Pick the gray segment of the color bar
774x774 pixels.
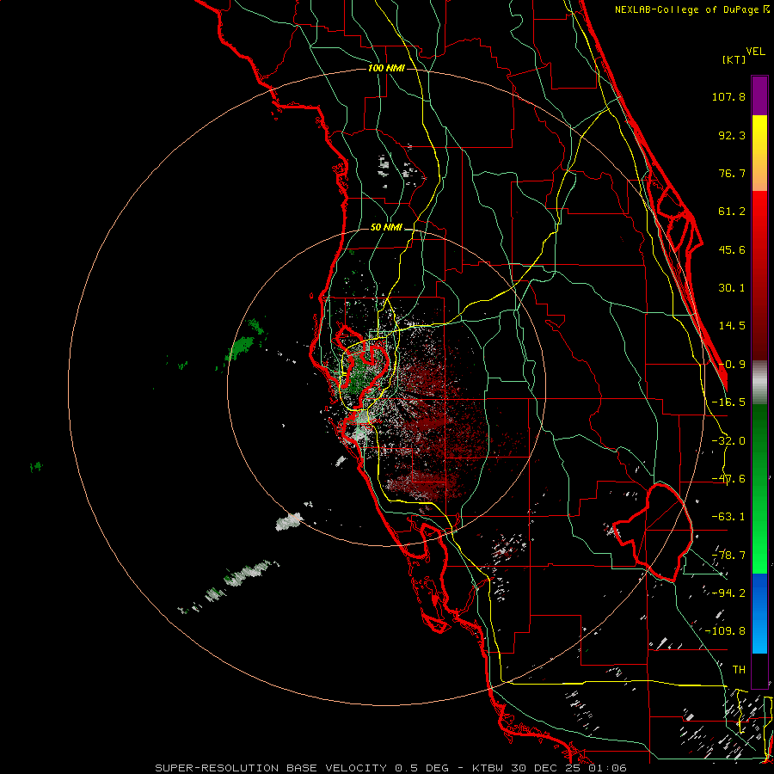[x=759, y=382]
